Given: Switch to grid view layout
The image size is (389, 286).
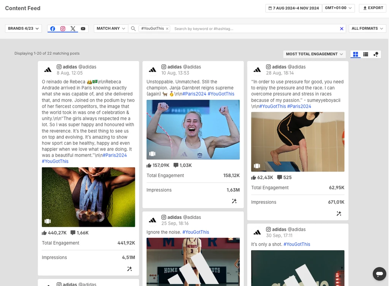Looking at the screenshot, I should (x=356, y=54).
